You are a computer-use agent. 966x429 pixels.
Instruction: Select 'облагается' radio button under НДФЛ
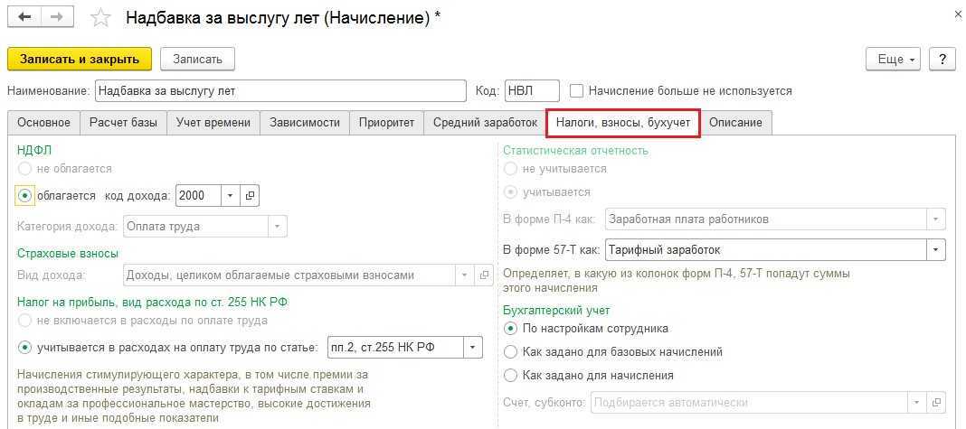click(x=25, y=195)
